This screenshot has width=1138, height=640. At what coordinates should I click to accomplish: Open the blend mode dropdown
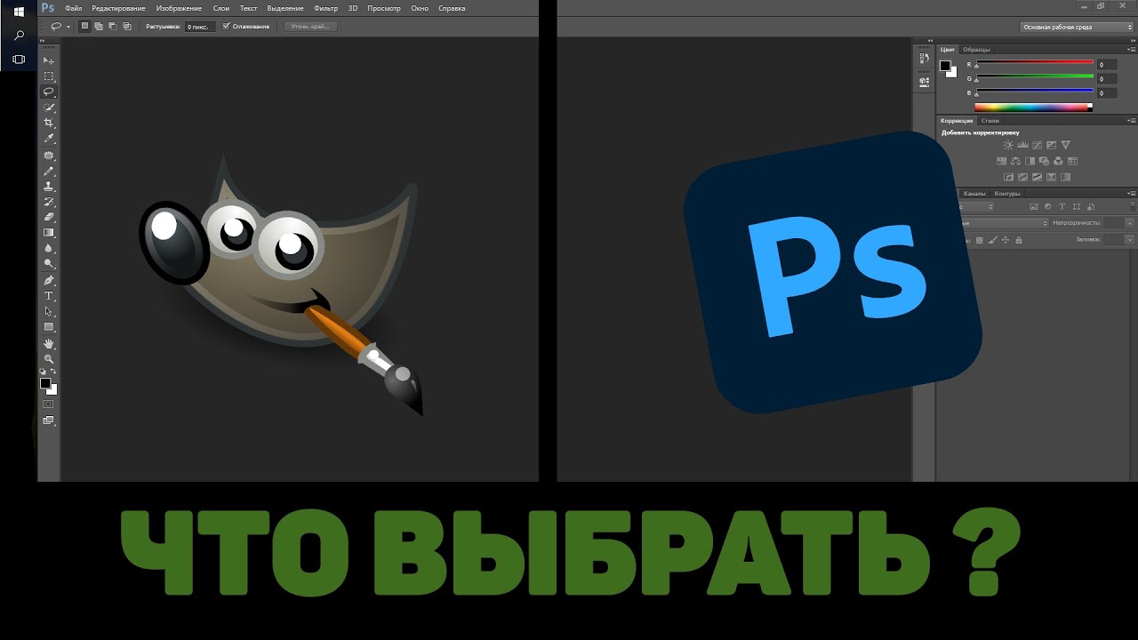1006,223
